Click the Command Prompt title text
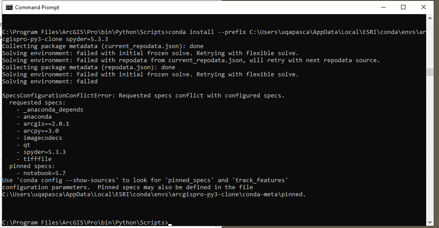Image resolution: width=439 pixels, height=228 pixels. click(37, 7)
